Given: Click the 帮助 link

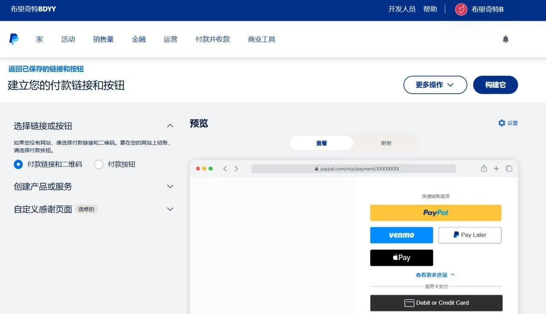Looking at the screenshot, I should 430,9.
